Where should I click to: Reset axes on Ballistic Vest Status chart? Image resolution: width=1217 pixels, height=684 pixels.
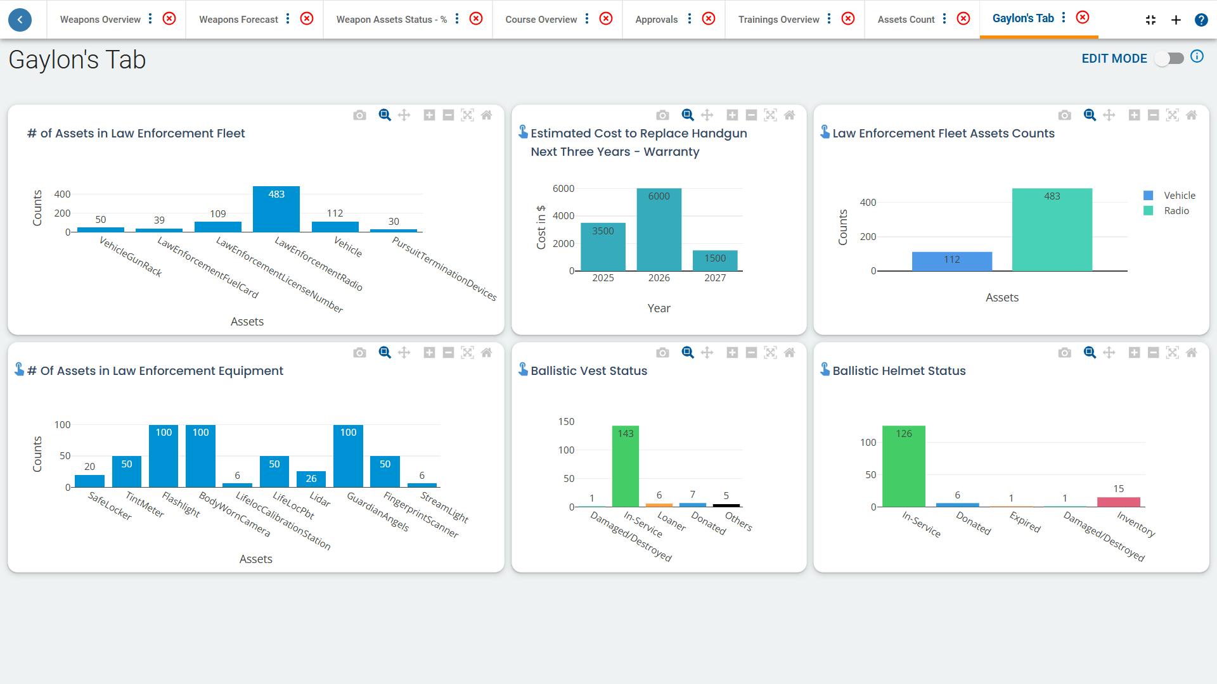pos(789,353)
